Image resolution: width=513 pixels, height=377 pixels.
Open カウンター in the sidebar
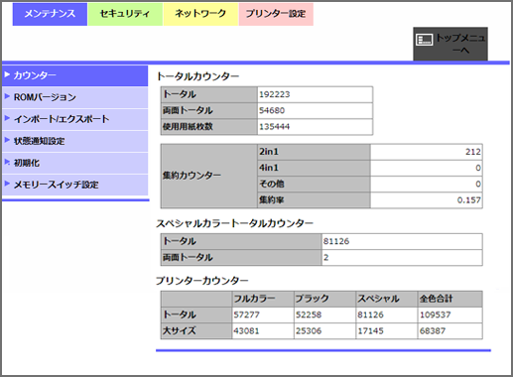coord(75,75)
